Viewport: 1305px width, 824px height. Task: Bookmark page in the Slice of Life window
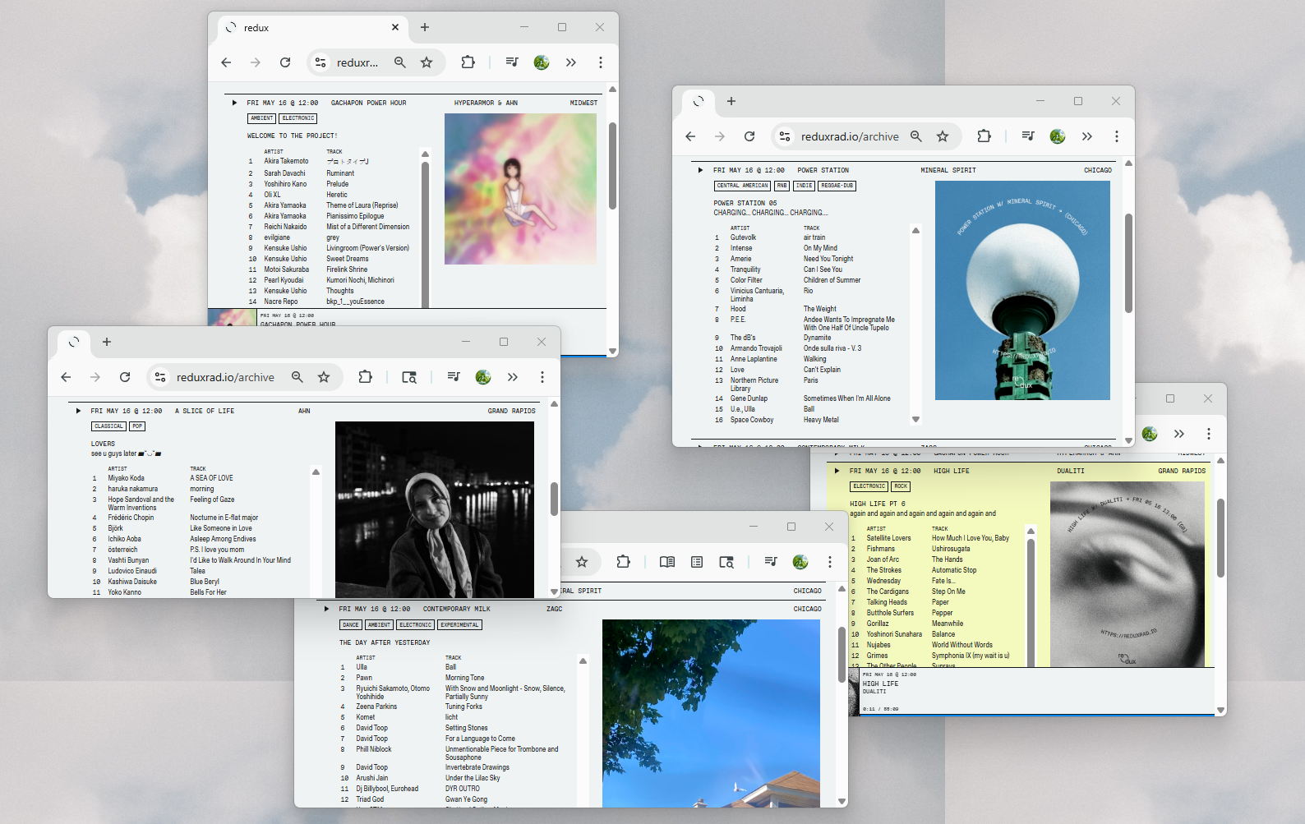click(x=324, y=377)
